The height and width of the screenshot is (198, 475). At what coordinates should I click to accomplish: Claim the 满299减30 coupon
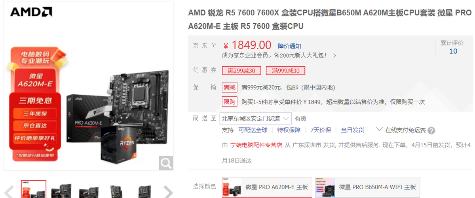click(x=241, y=71)
